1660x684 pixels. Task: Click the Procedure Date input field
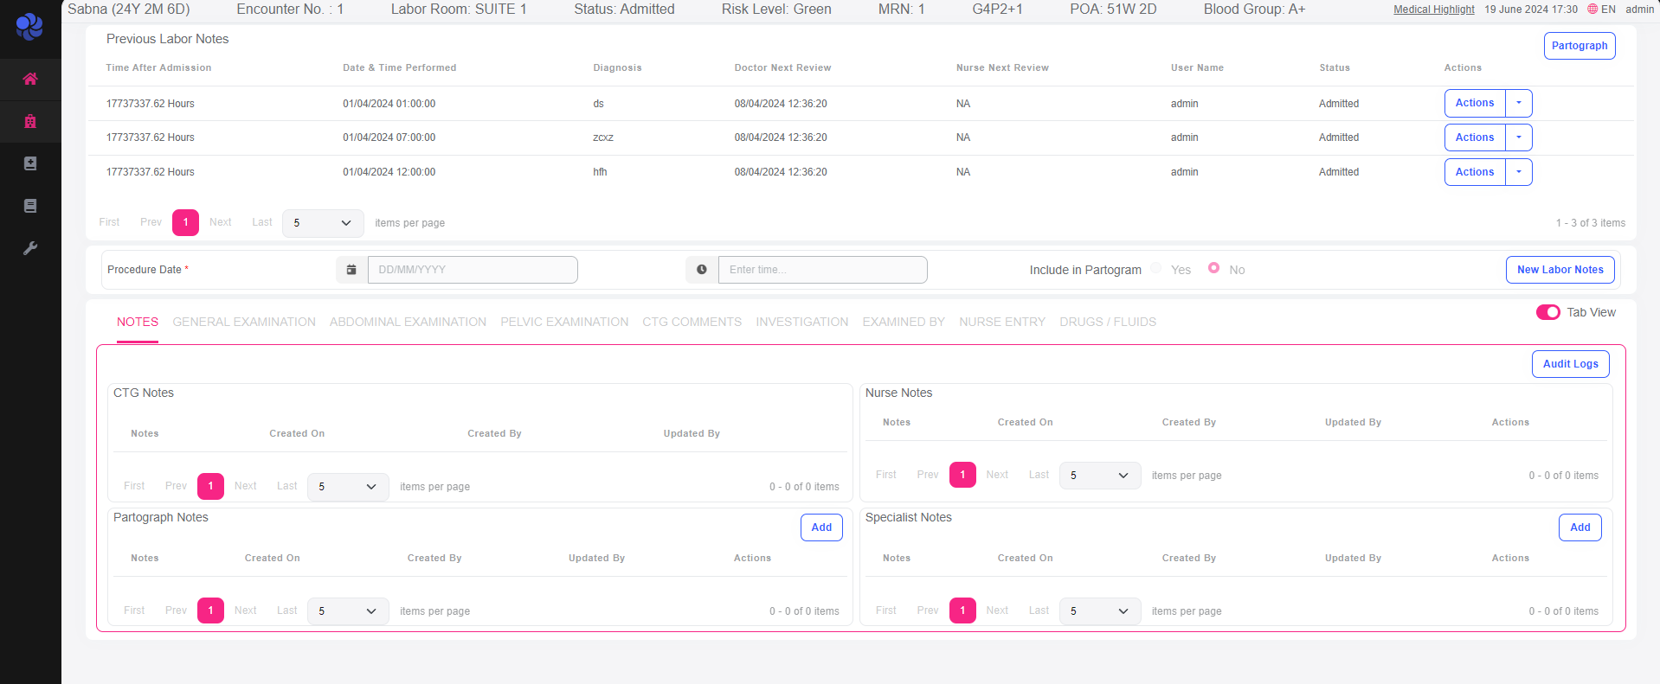point(473,270)
